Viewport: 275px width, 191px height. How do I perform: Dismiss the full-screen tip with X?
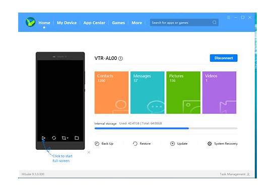click(x=89, y=152)
